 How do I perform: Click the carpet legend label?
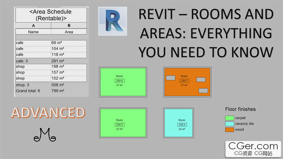(x=240, y=118)
